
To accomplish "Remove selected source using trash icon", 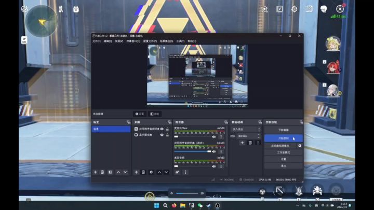I will (x=143, y=172).
